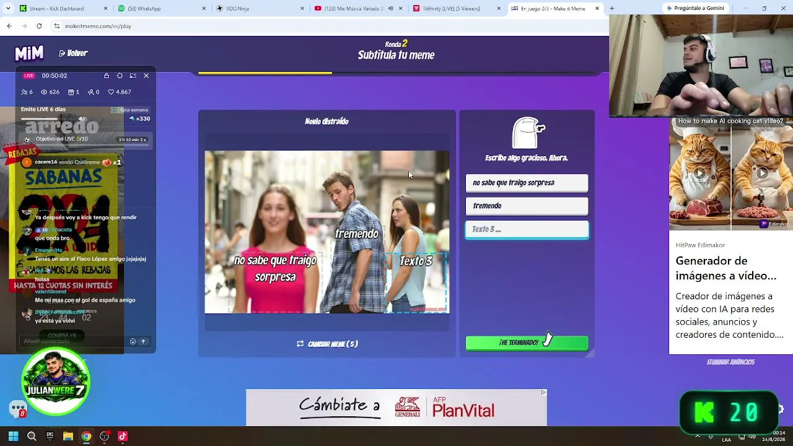The width and height of the screenshot is (793, 446).
Task: Click the lock icon in LIVE panel
Action: pos(107,76)
